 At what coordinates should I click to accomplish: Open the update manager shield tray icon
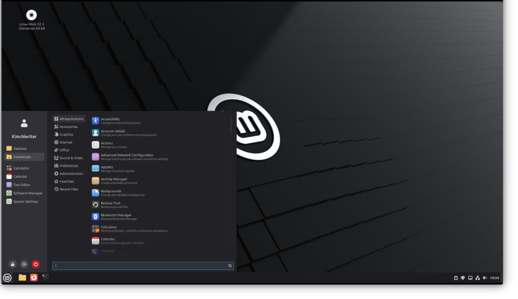coord(462,278)
